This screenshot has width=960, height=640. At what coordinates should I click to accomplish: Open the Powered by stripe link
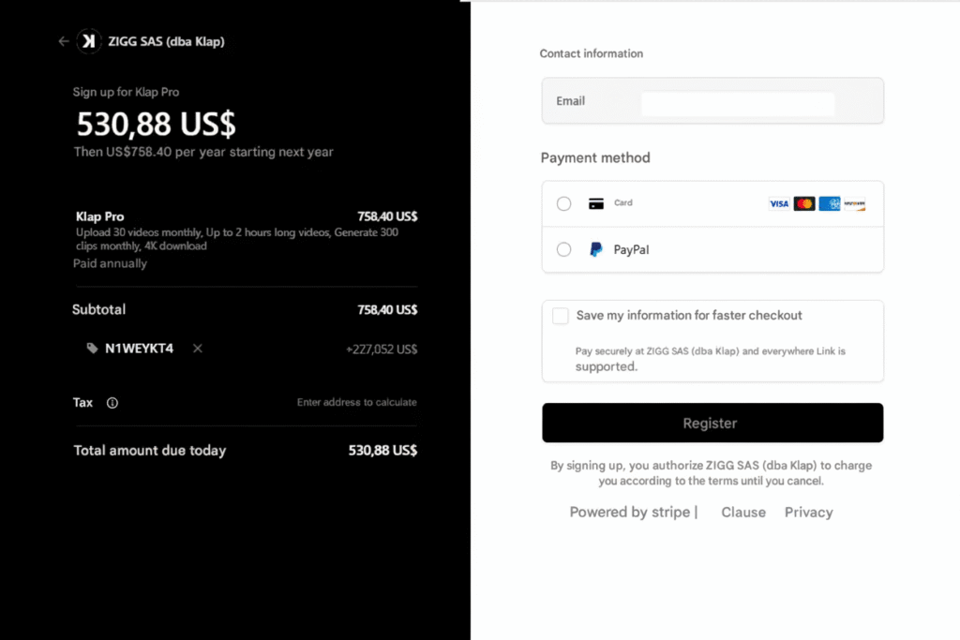[631, 513]
